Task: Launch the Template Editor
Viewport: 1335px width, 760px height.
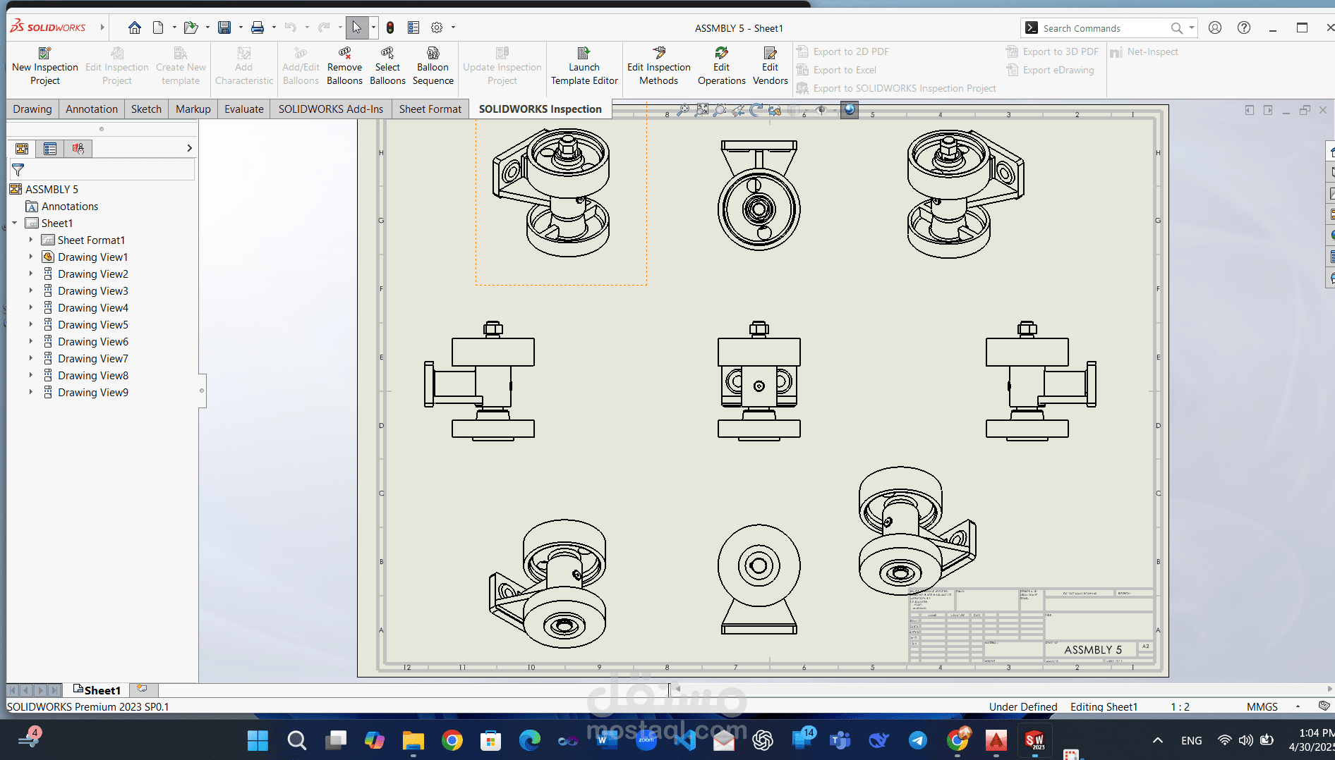Action: (x=584, y=66)
